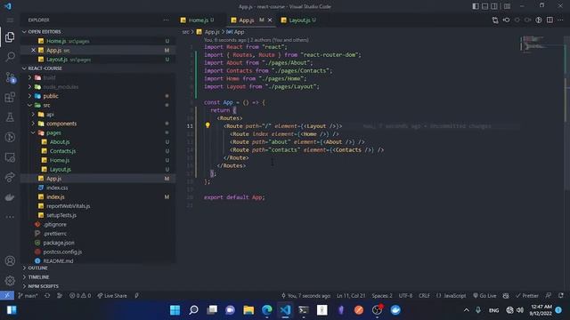Click Prettier status bar item
570x320 pixels.
click(x=527, y=296)
